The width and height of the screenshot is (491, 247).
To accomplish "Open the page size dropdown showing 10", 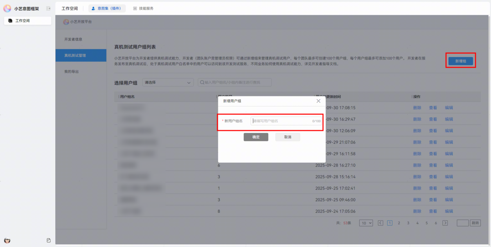I will (366, 223).
